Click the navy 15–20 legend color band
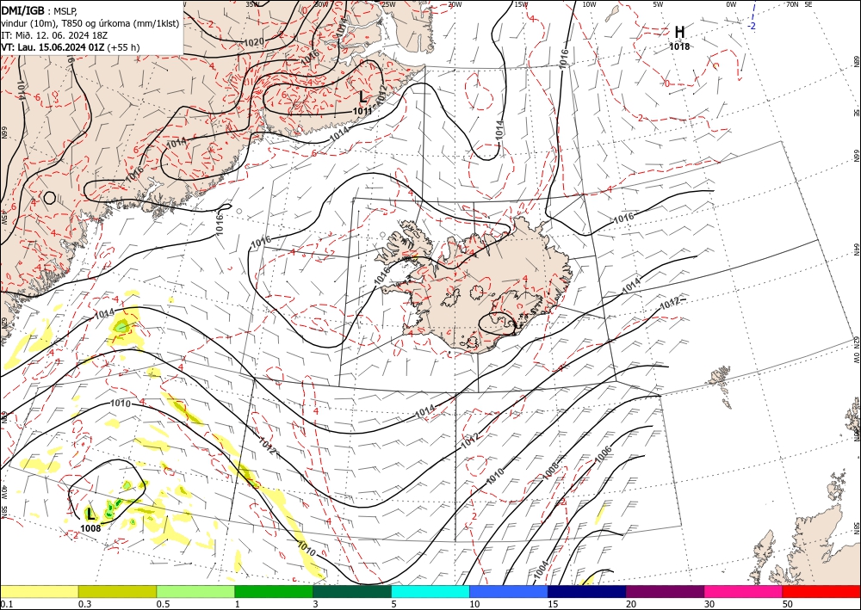861x610 pixels. [x=587, y=591]
